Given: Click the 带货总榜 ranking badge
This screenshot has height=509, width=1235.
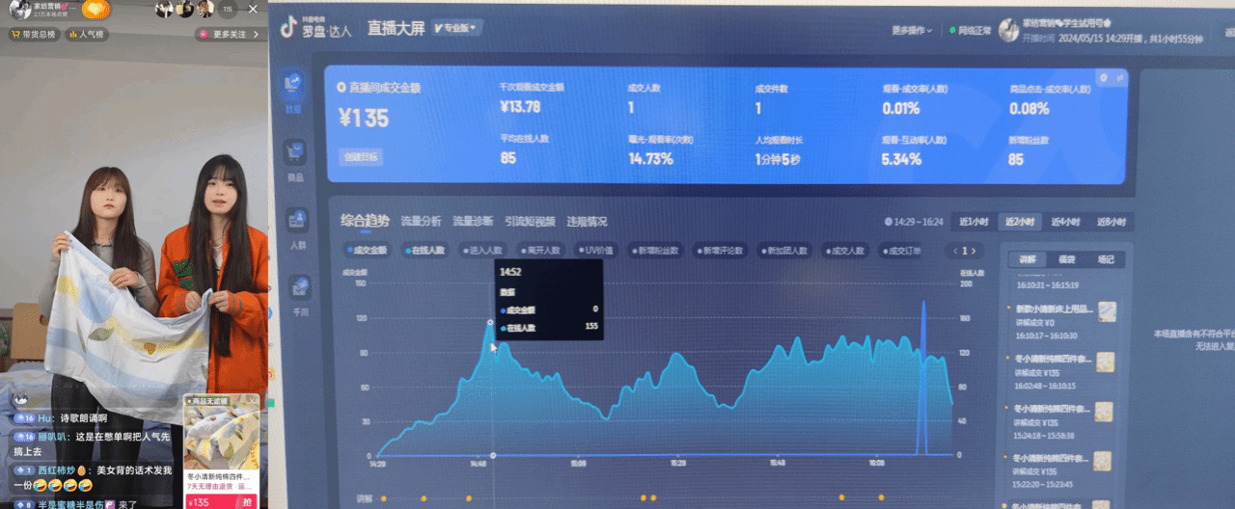Looking at the screenshot, I should coord(33,34).
